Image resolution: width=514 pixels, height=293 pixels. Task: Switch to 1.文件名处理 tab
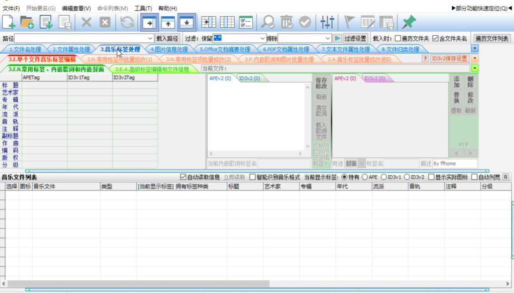[x=25, y=50]
